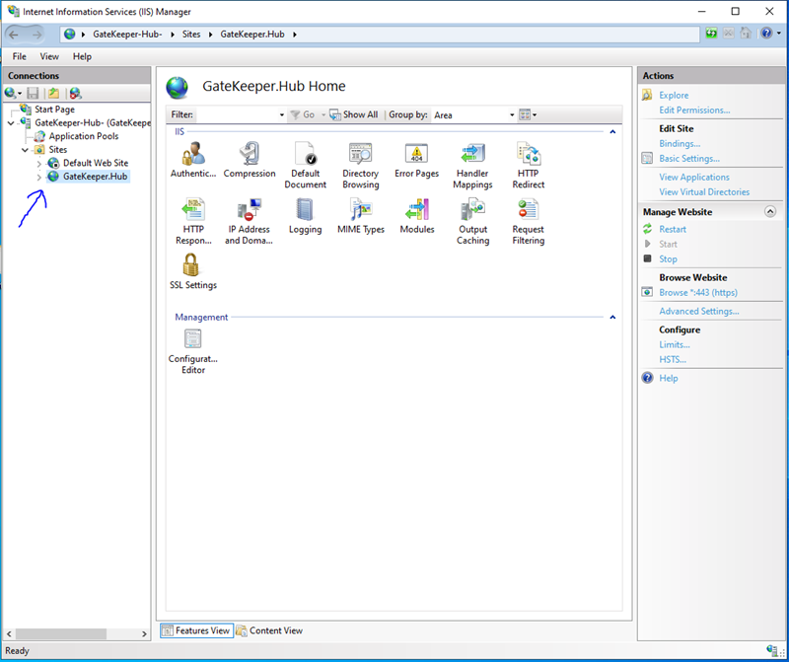Click the Forward navigation arrow

coord(36,35)
